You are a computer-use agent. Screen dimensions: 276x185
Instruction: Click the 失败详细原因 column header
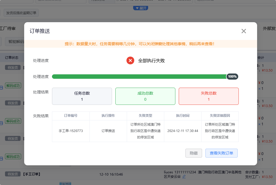(x=220, y=116)
